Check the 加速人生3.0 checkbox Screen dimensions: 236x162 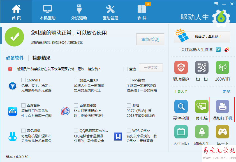point(76,80)
